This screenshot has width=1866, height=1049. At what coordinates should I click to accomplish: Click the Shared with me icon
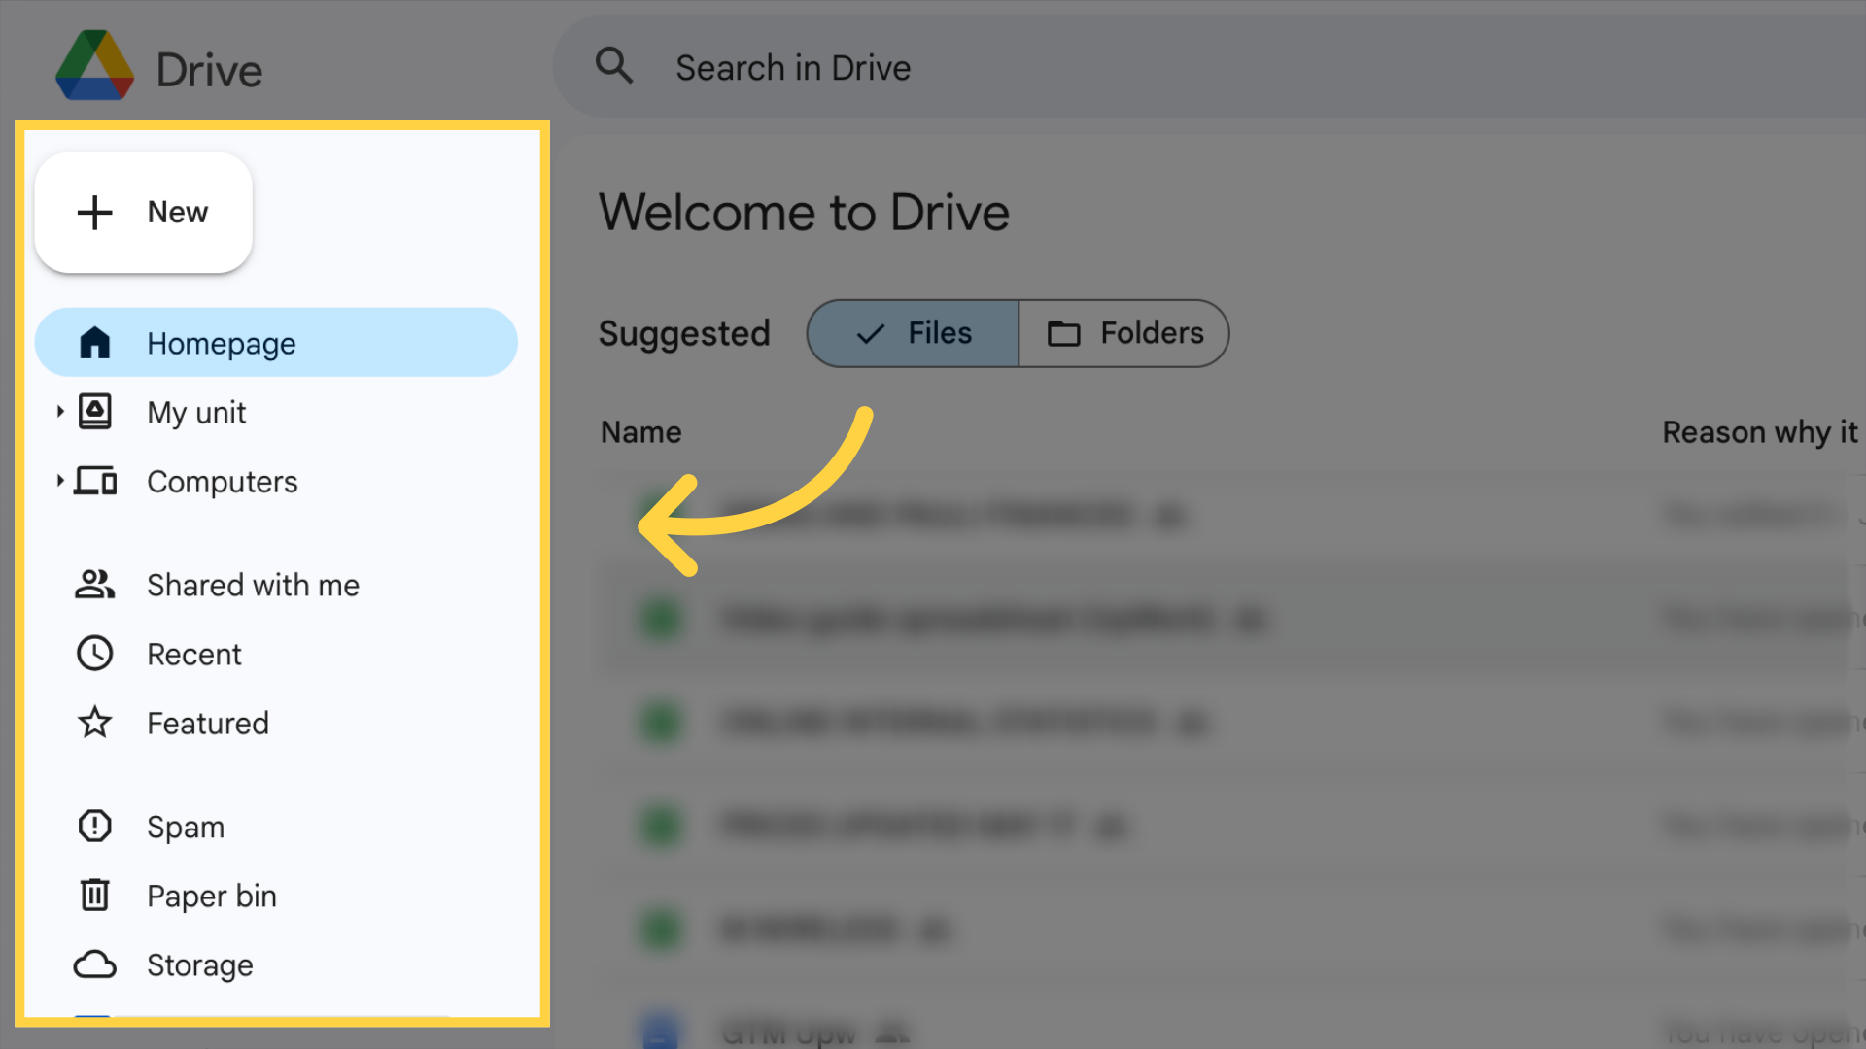[96, 586]
